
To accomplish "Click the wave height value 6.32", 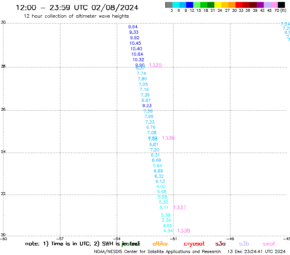I will pos(159,176).
